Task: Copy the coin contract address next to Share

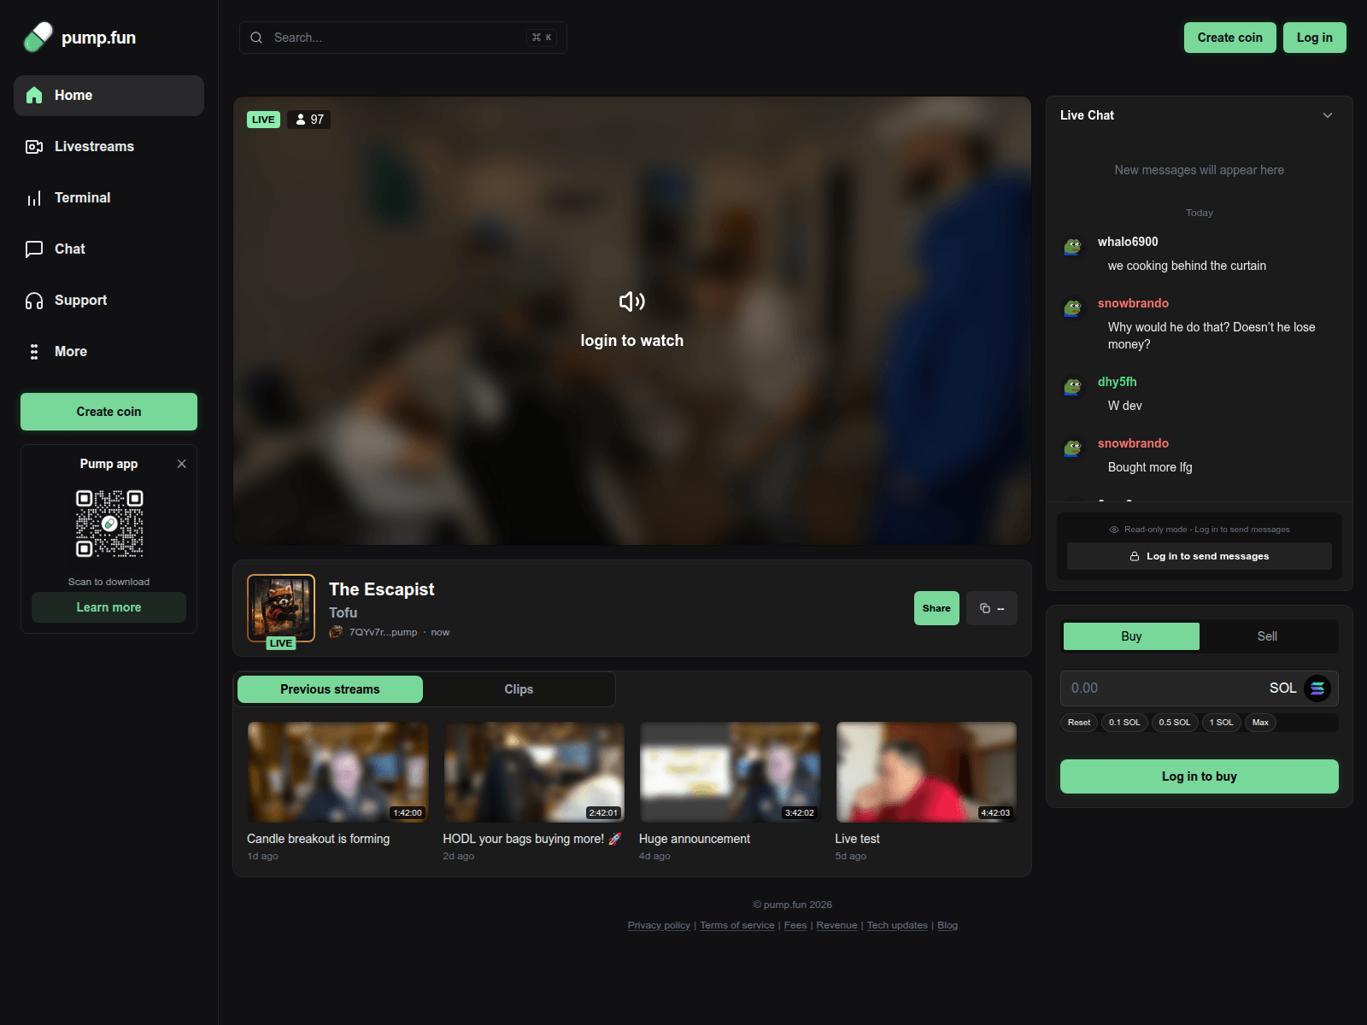Action: click(991, 608)
